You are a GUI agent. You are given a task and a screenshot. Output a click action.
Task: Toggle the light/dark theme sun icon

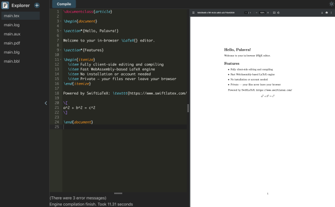[x=331, y=4]
